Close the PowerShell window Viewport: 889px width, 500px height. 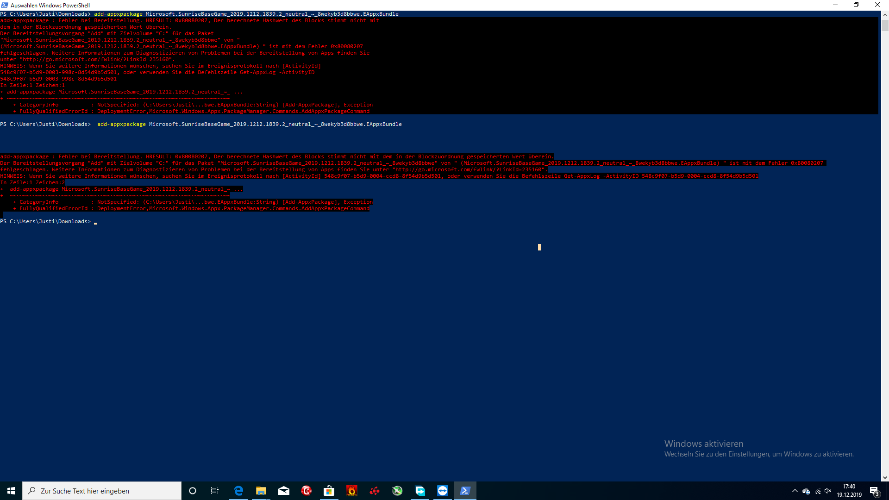877,5
